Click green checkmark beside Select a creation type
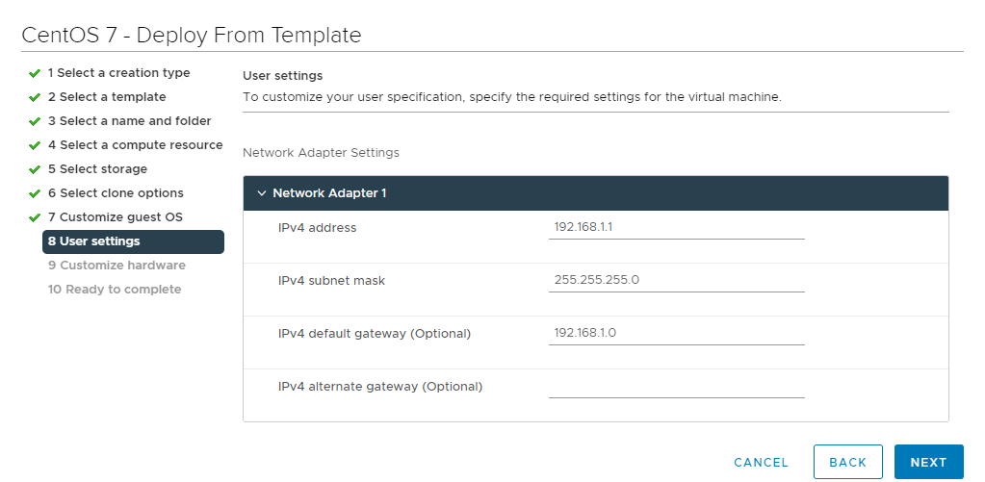 [x=35, y=73]
